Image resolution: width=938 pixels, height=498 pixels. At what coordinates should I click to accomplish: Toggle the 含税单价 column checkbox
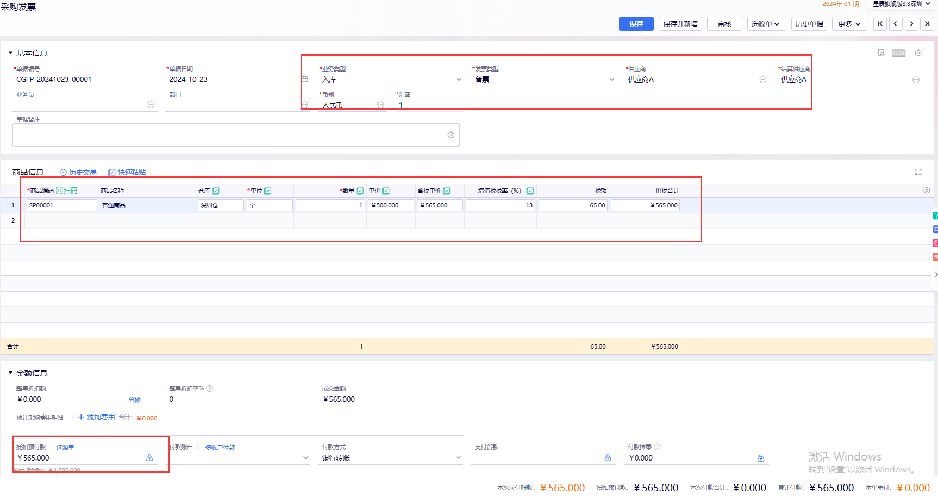447,191
